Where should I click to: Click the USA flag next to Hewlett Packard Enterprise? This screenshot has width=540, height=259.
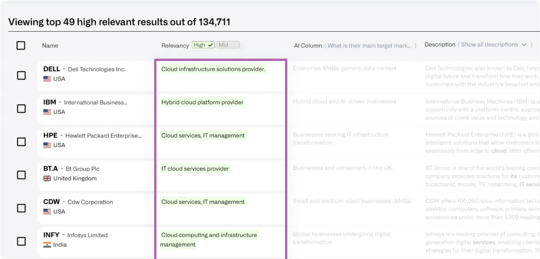click(47, 145)
